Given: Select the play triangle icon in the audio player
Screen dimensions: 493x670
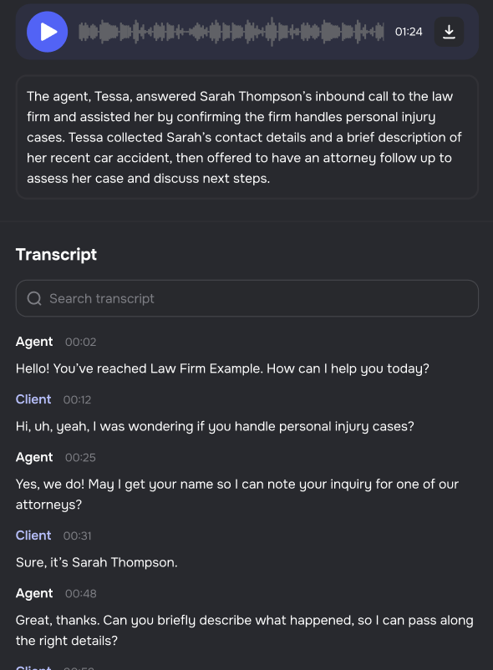Looking at the screenshot, I should tap(48, 32).
